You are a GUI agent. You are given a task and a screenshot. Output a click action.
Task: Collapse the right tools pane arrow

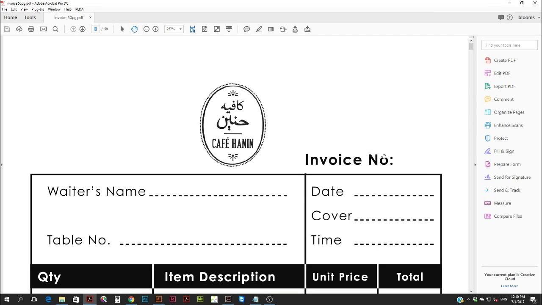click(475, 164)
